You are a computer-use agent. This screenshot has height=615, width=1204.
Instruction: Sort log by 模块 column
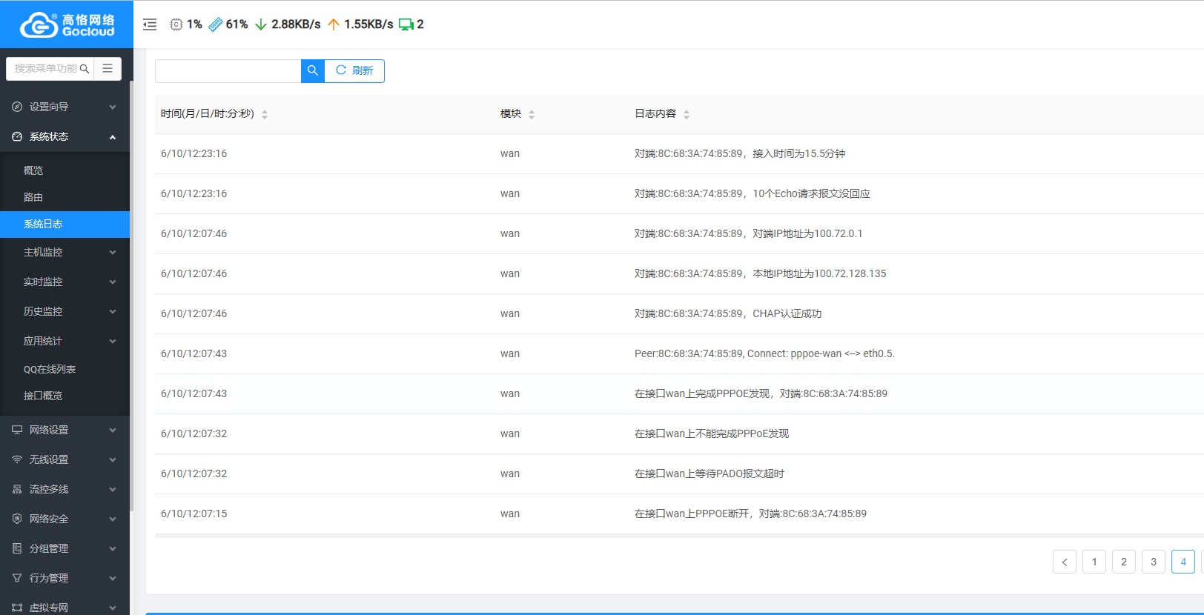pyautogui.click(x=532, y=114)
